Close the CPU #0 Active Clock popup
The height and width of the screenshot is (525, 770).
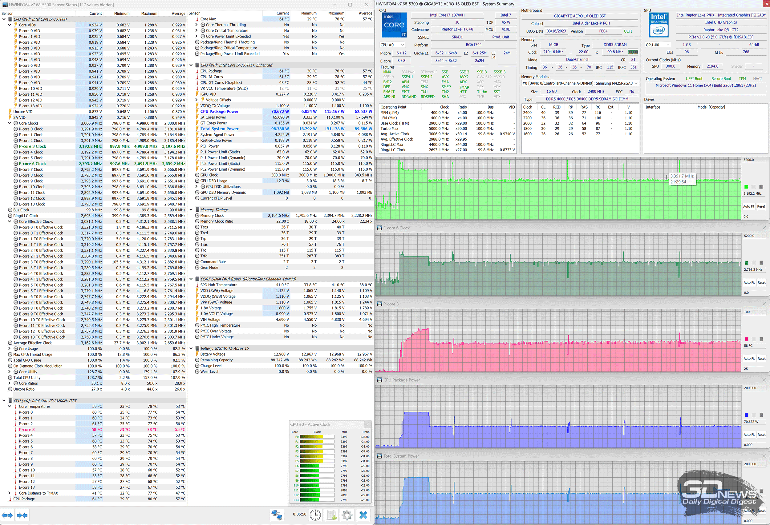point(367,424)
